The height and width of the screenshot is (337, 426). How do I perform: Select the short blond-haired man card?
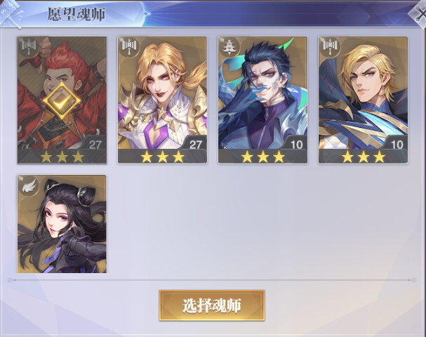pyautogui.click(x=364, y=100)
